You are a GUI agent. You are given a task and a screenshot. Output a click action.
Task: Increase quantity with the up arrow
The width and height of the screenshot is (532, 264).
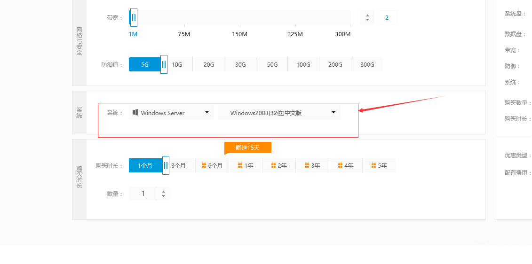pyautogui.click(x=163, y=191)
